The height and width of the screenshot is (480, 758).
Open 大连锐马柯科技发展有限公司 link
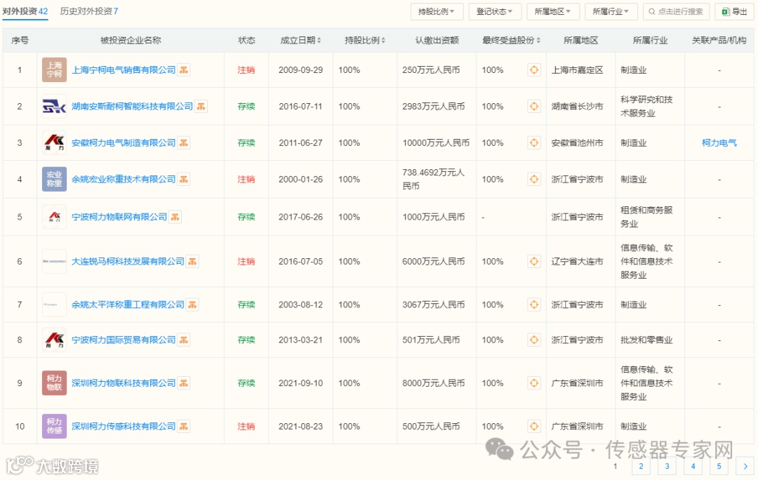(128, 262)
